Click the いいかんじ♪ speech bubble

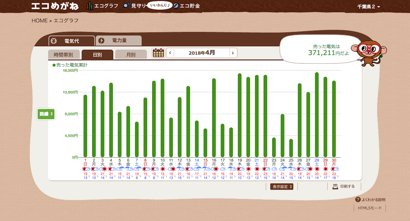pyautogui.click(x=160, y=5)
